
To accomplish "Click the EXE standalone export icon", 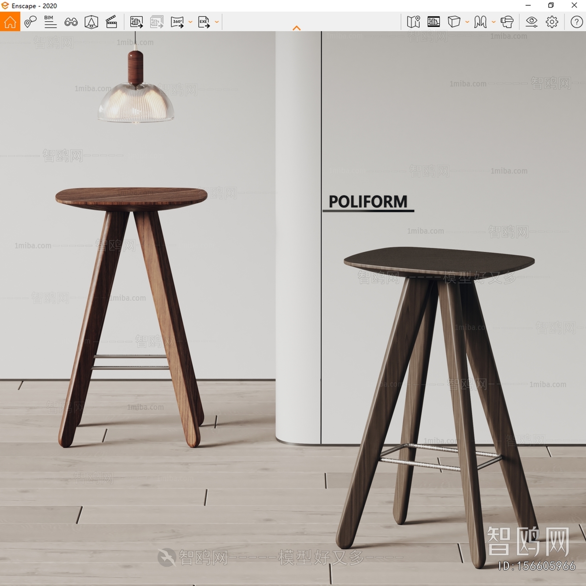I will 204,22.
